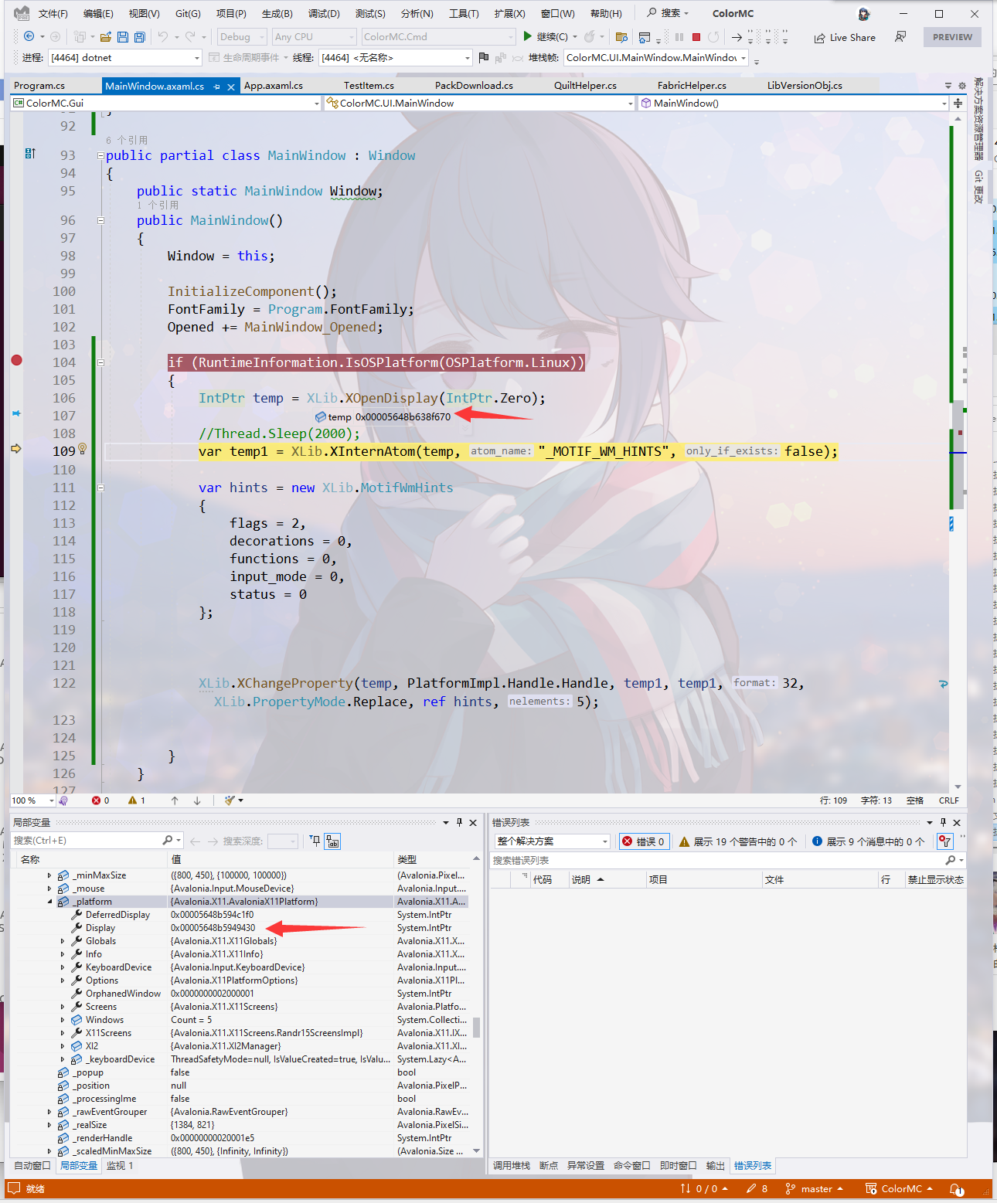This screenshot has width=997, height=1203.
Task: Toggle display of the 19 warnings
Action: click(738, 841)
